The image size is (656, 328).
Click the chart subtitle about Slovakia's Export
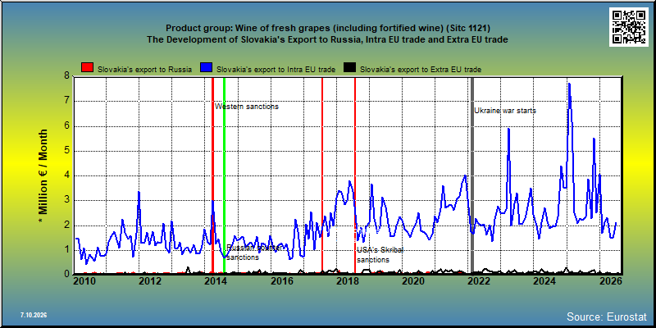point(327,39)
